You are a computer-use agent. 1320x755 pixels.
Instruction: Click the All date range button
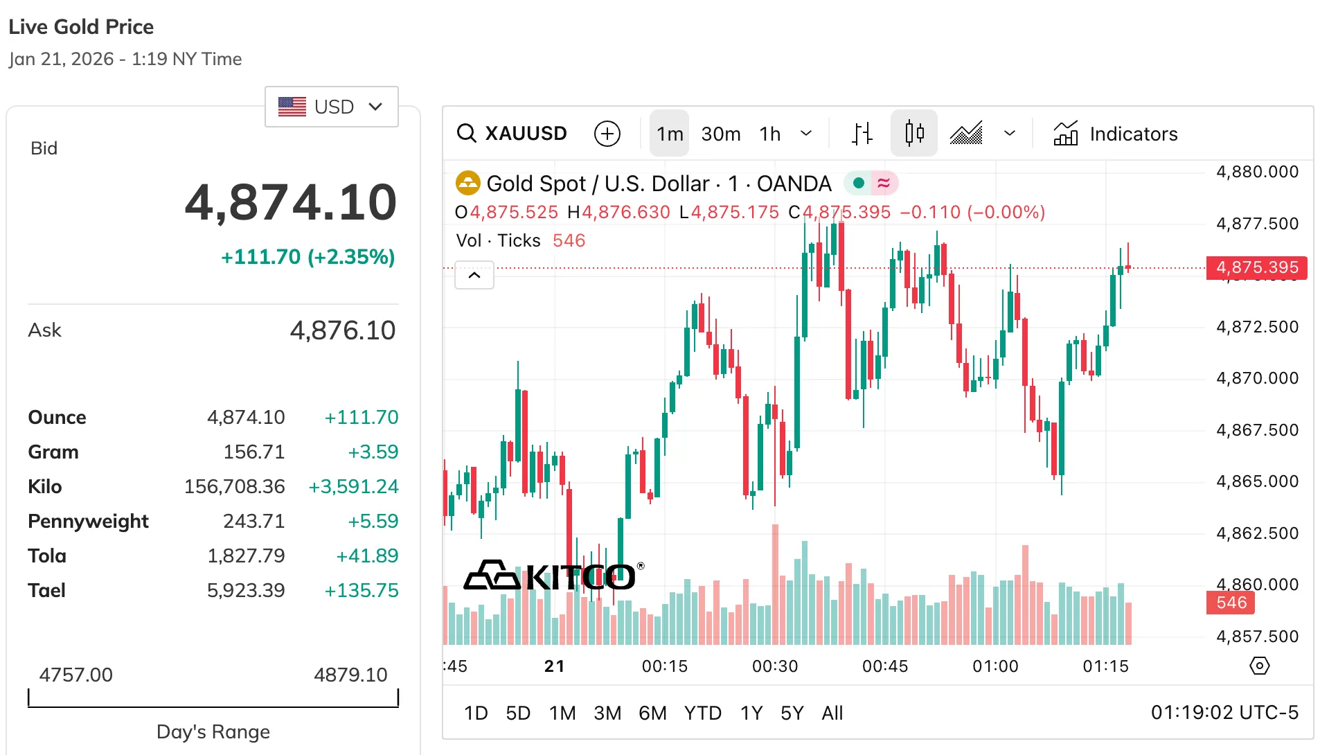click(x=832, y=713)
